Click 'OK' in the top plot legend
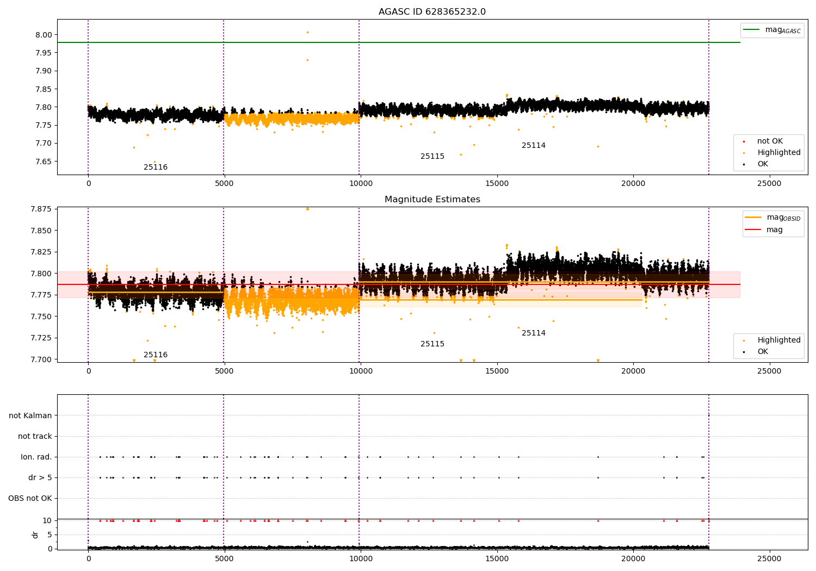 click(756, 164)
